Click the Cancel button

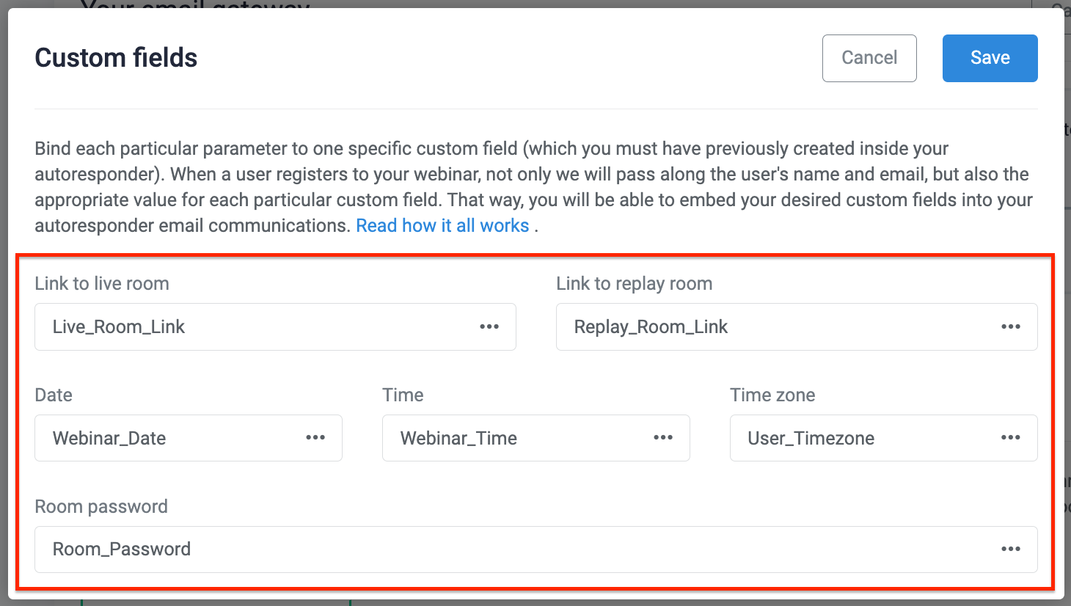pos(869,57)
